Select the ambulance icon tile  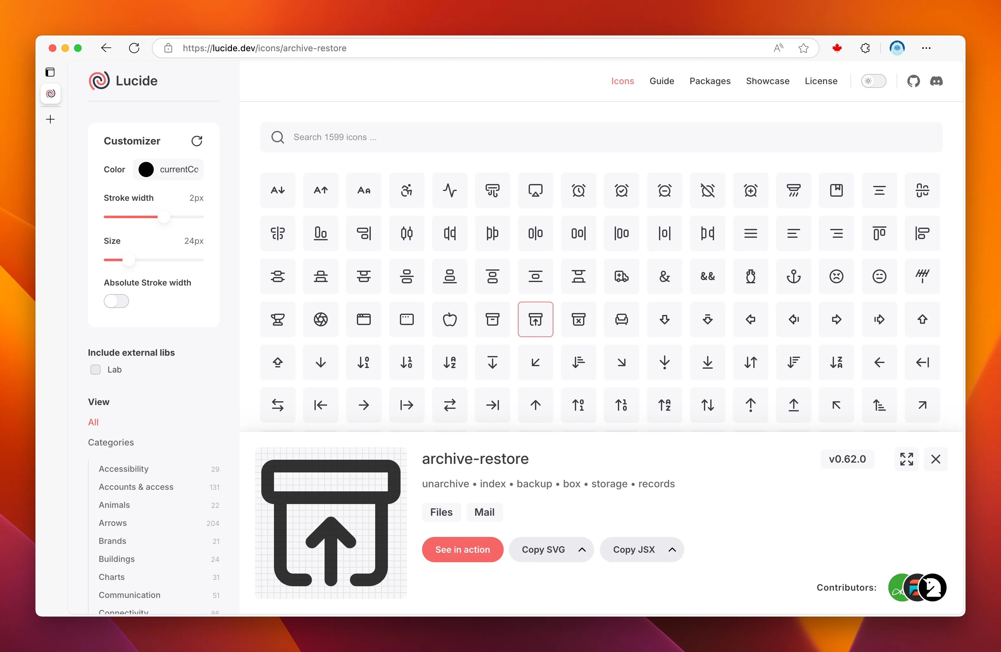point(621,276)
